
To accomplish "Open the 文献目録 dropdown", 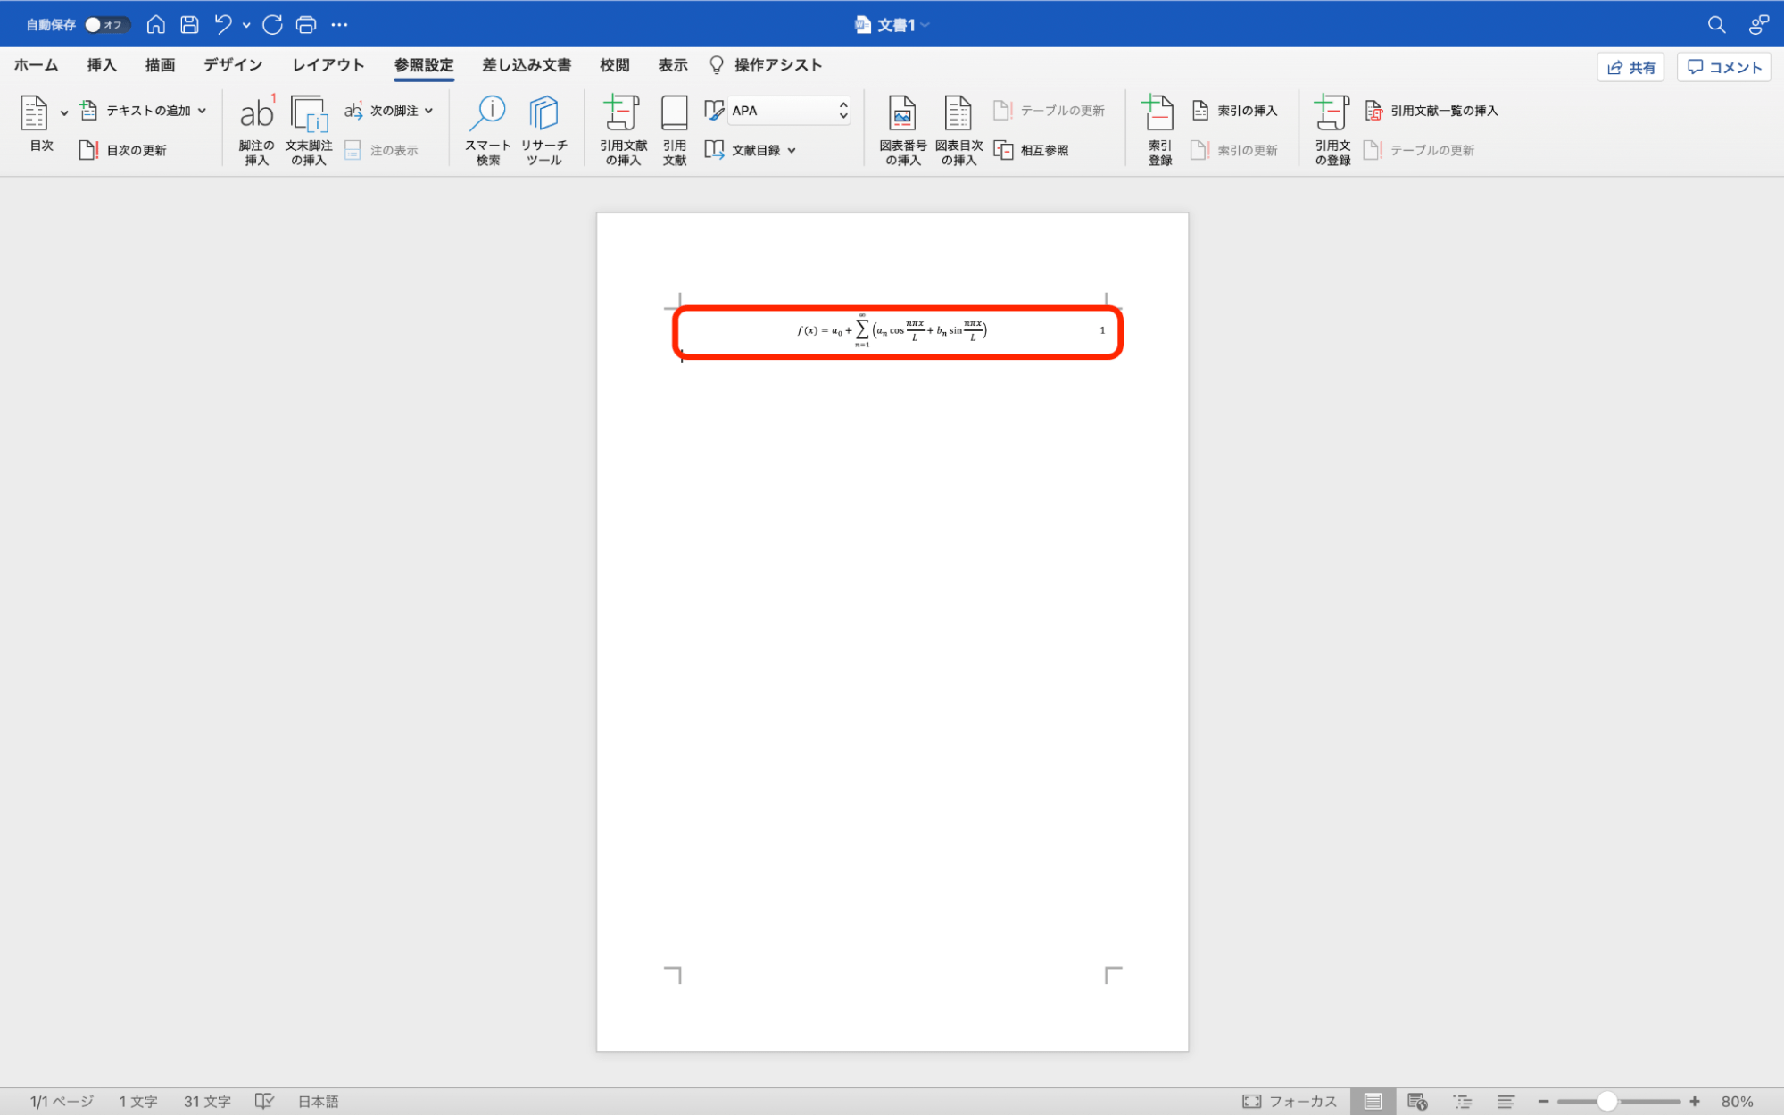I will (x=751, y=150).
